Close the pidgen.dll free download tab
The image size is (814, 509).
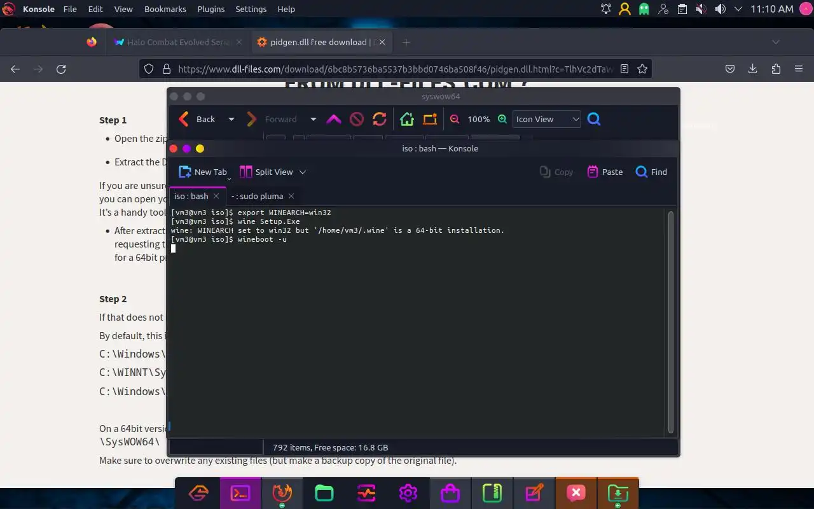pyautogui.click(x=382, y=42)
